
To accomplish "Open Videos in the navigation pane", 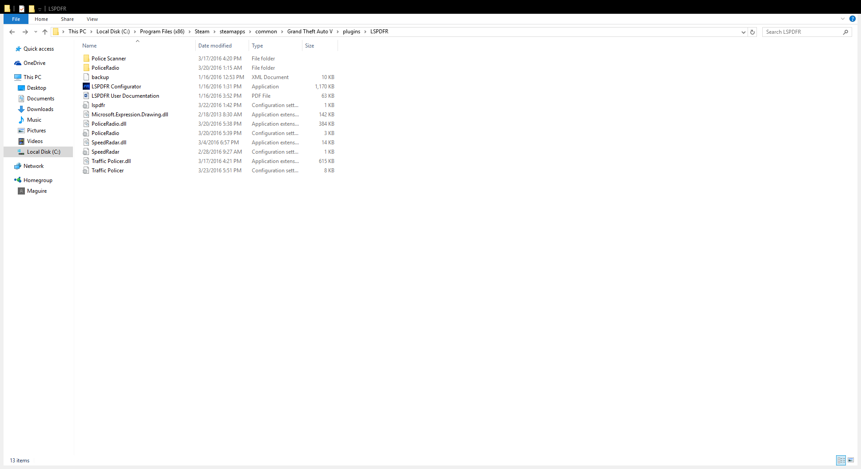I will [35, 141].
